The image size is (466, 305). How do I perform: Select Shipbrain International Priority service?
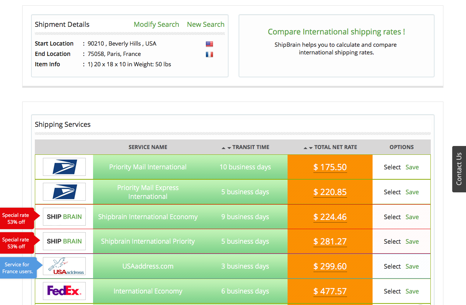click(392, 241)
